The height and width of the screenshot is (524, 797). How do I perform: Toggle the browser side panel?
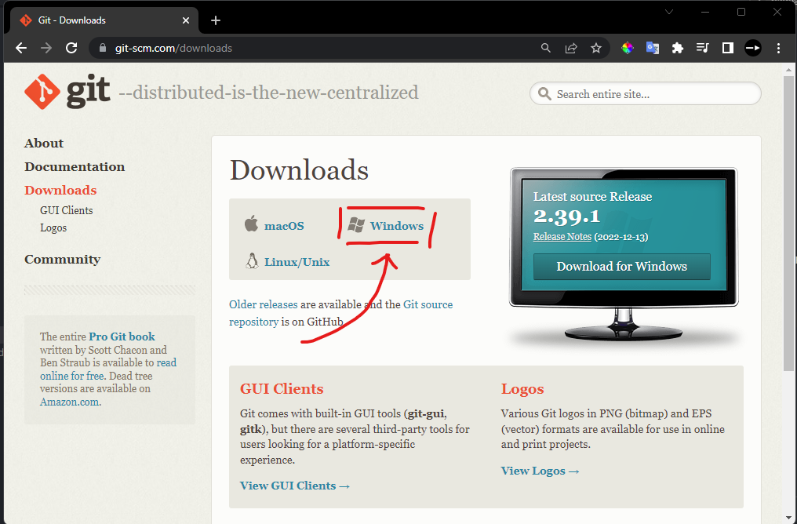tap(727, 48)
